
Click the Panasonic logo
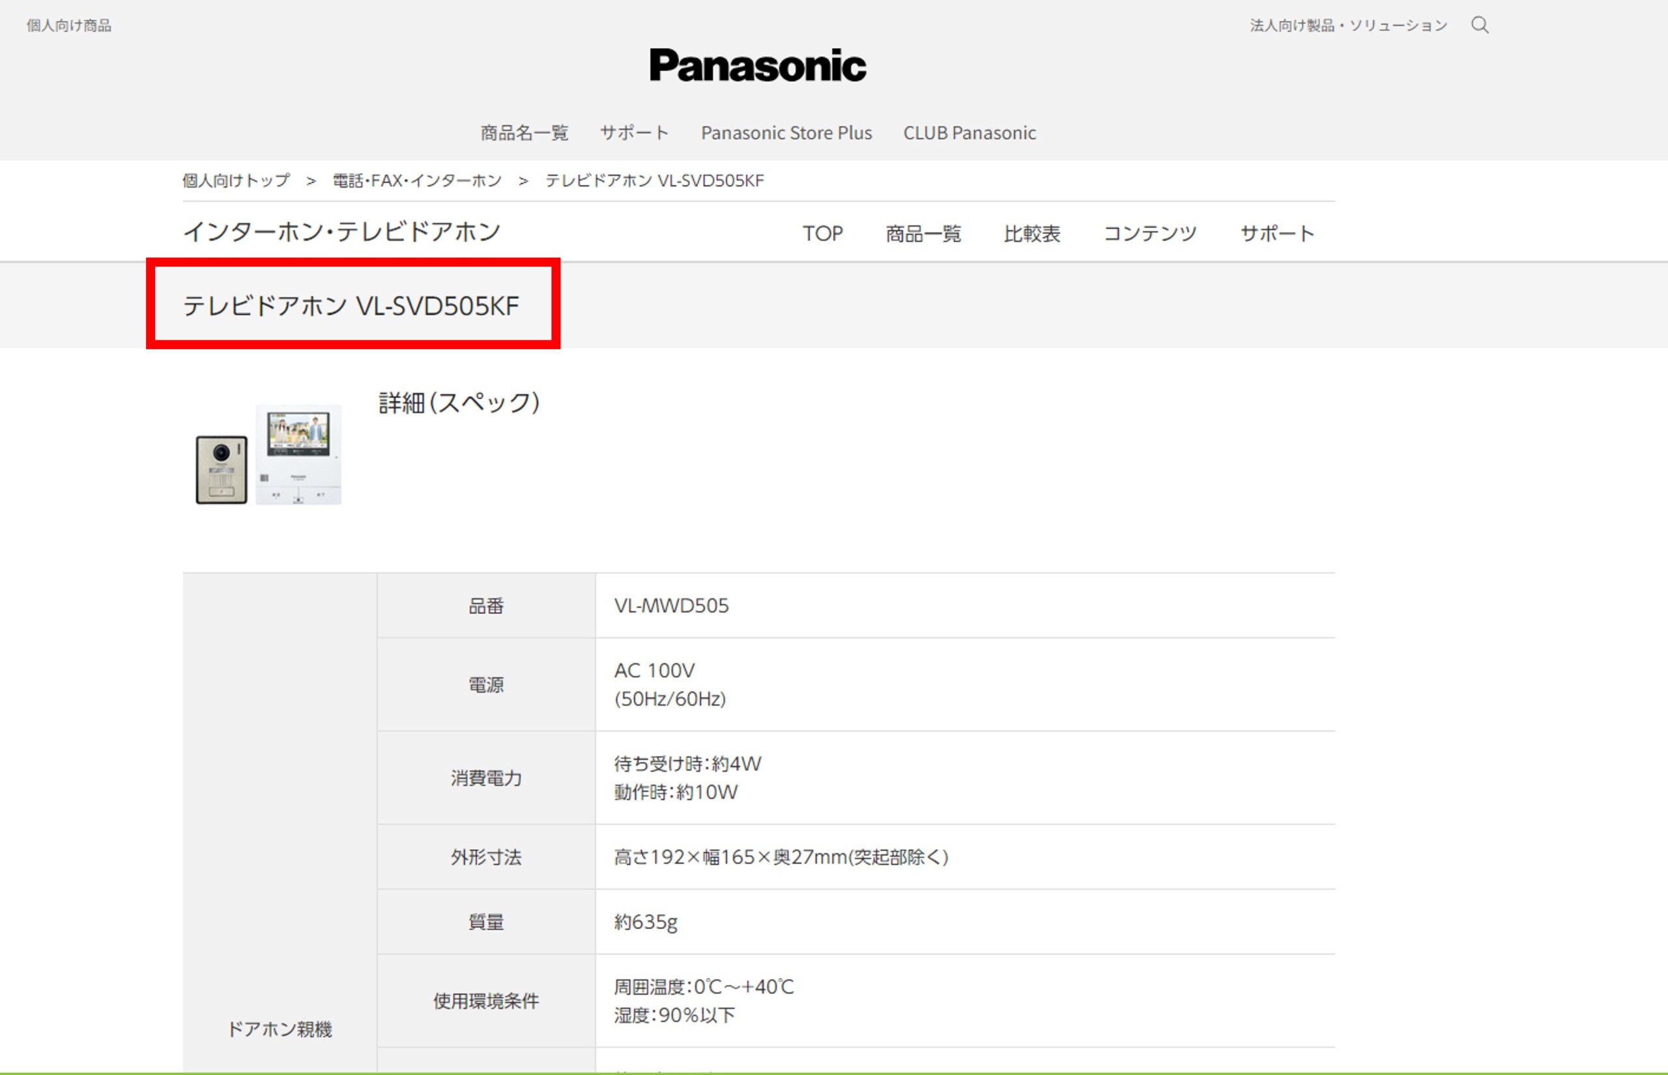(x=758, y=65)
